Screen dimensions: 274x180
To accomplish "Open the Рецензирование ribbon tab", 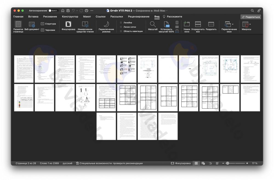I will (139, 17).
